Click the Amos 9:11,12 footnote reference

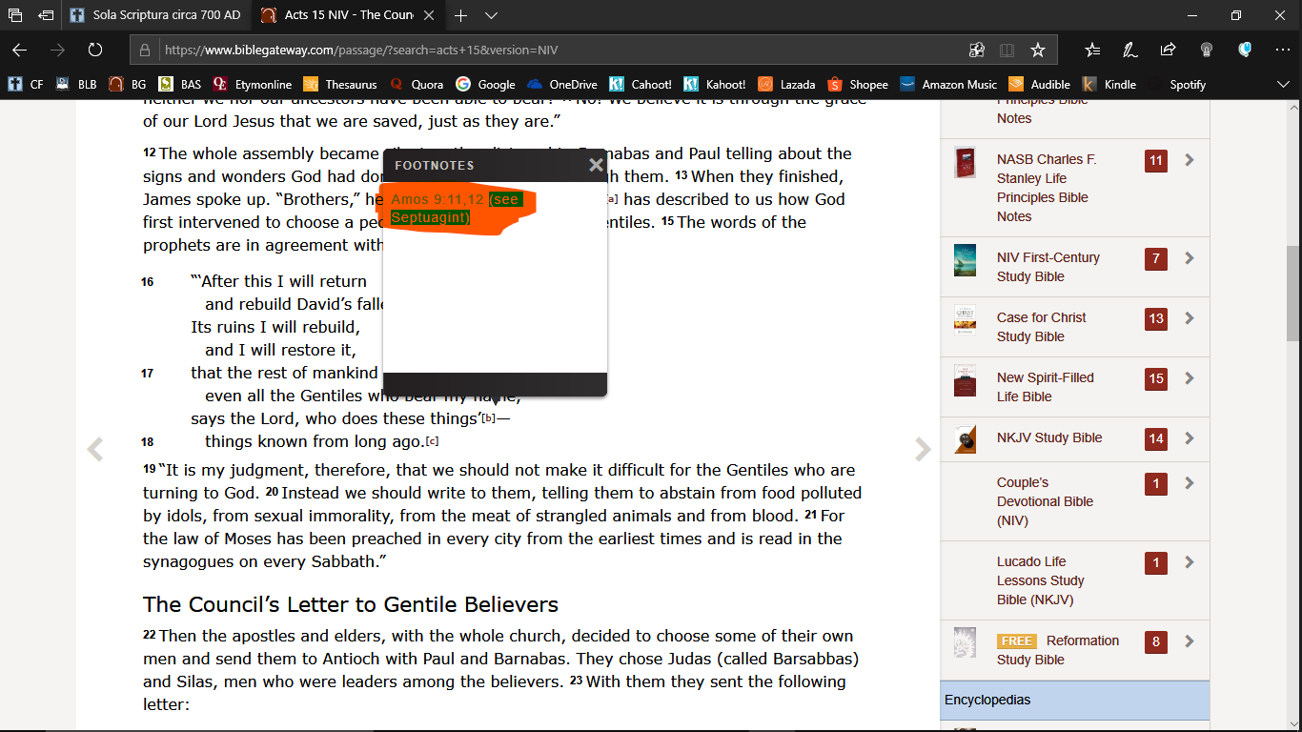coord(437,199)
